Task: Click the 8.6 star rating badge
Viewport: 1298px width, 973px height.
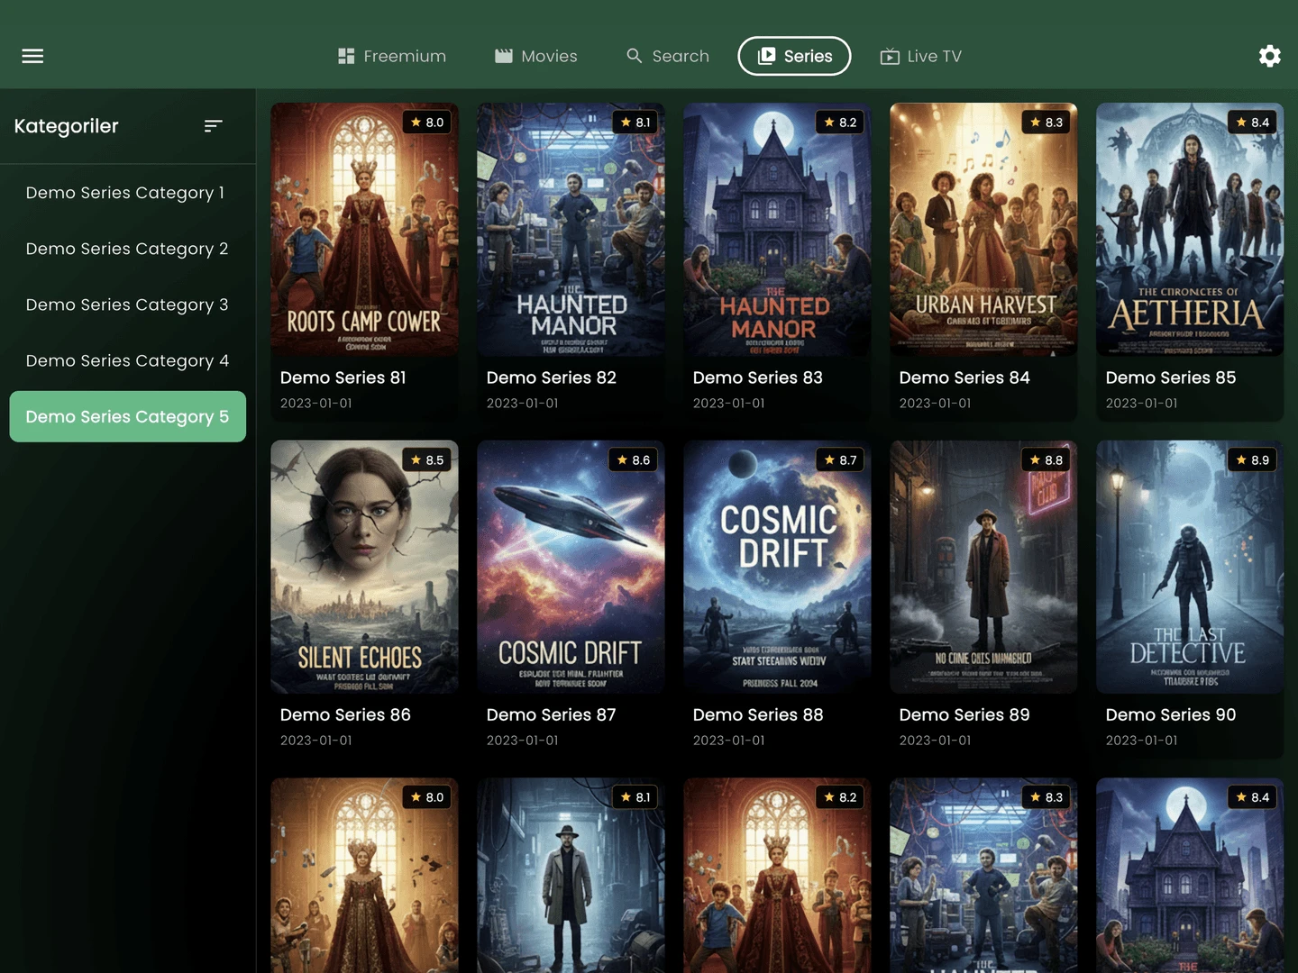Action: (634, 460)
